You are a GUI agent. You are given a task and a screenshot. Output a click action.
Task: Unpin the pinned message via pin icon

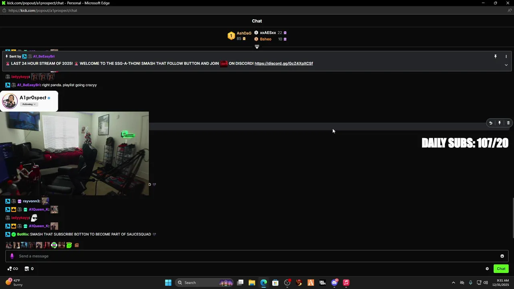(496, 57)
